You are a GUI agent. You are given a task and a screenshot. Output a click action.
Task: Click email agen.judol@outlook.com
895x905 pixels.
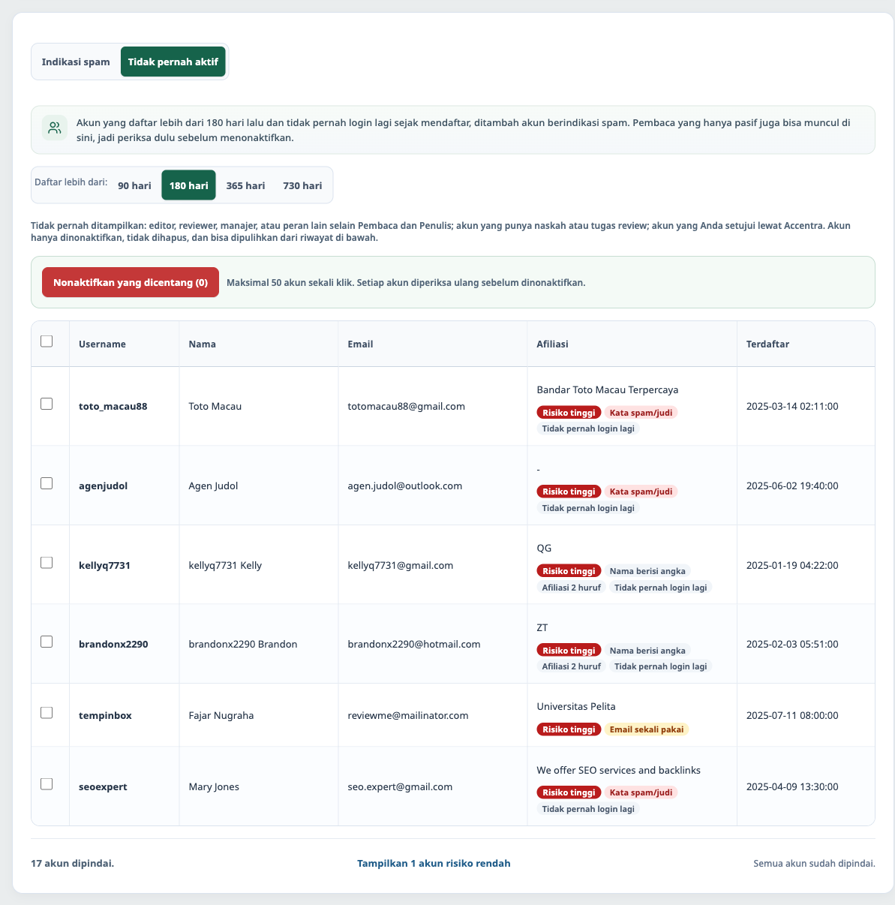click(405, 486)
